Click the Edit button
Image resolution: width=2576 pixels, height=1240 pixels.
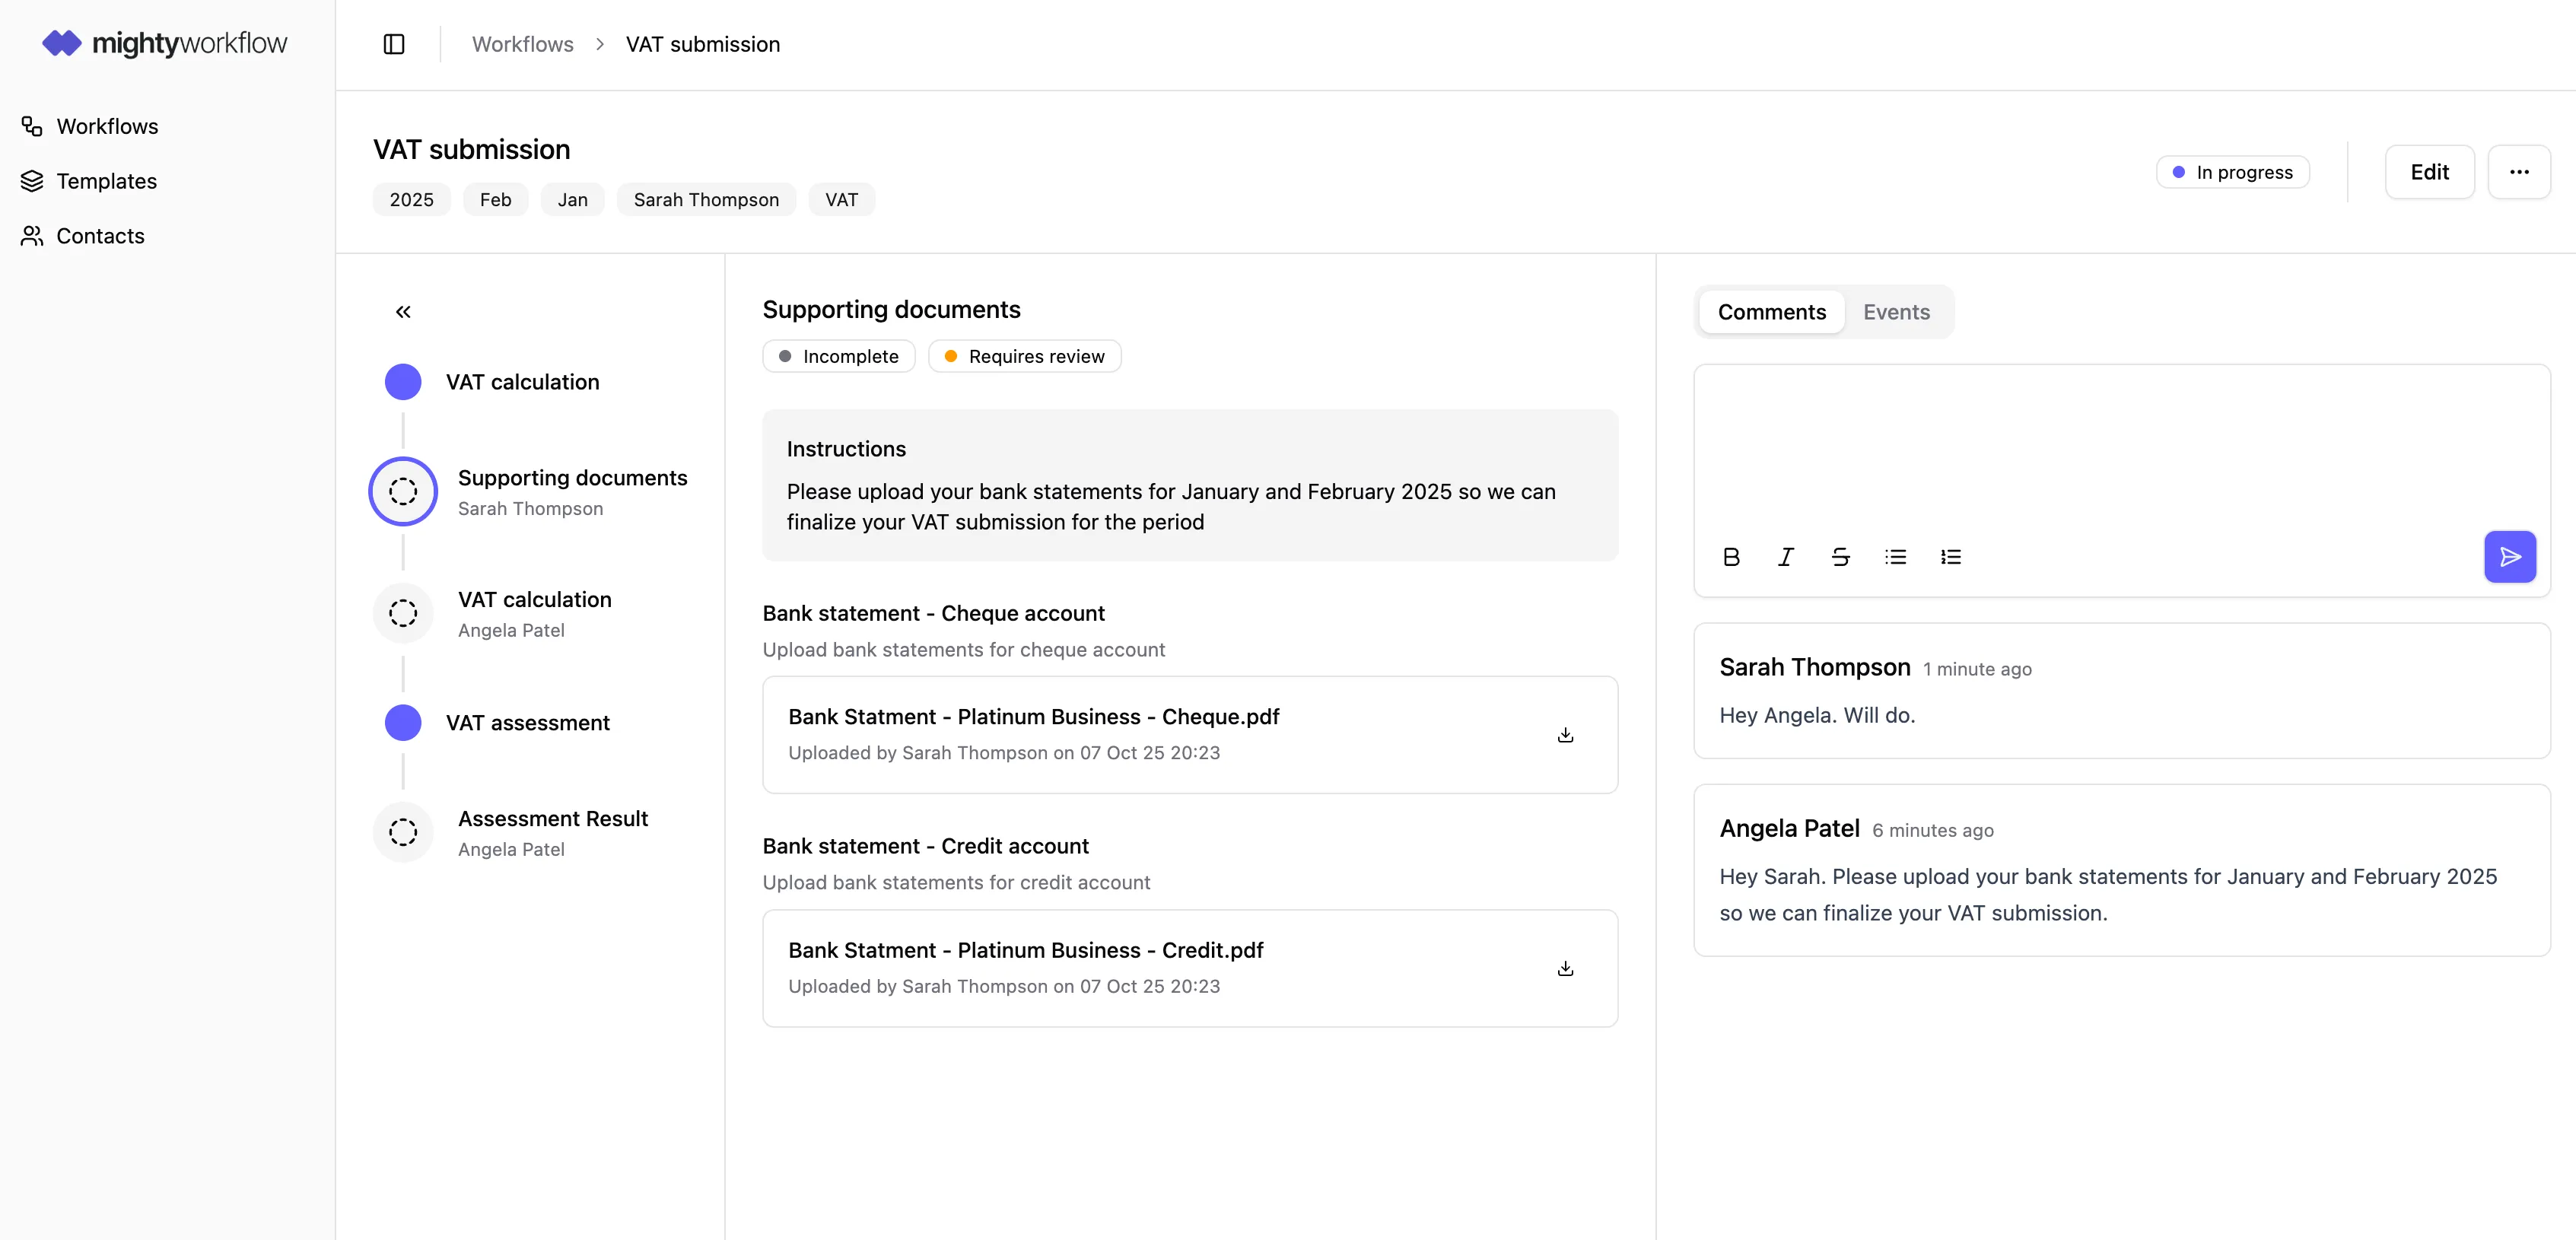[x=2428, y=172]
